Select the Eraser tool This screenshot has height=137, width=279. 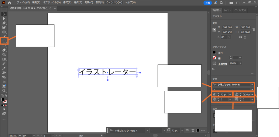tap(4, 50)
